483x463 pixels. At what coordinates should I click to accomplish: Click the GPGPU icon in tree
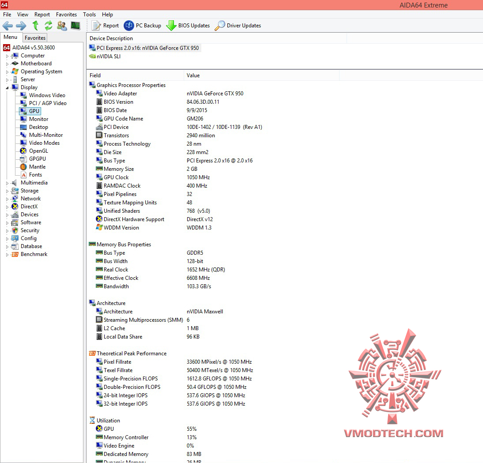tap(23, 159)
